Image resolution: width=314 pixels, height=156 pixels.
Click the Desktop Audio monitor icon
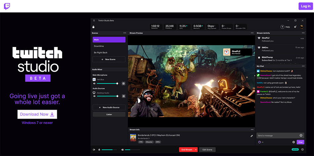click(x=94, y=93)
